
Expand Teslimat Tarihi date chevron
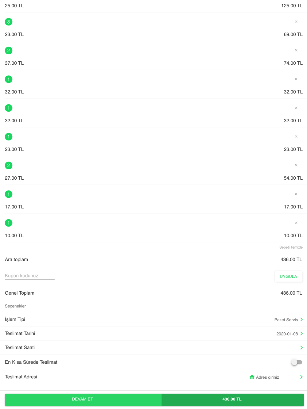301,334
